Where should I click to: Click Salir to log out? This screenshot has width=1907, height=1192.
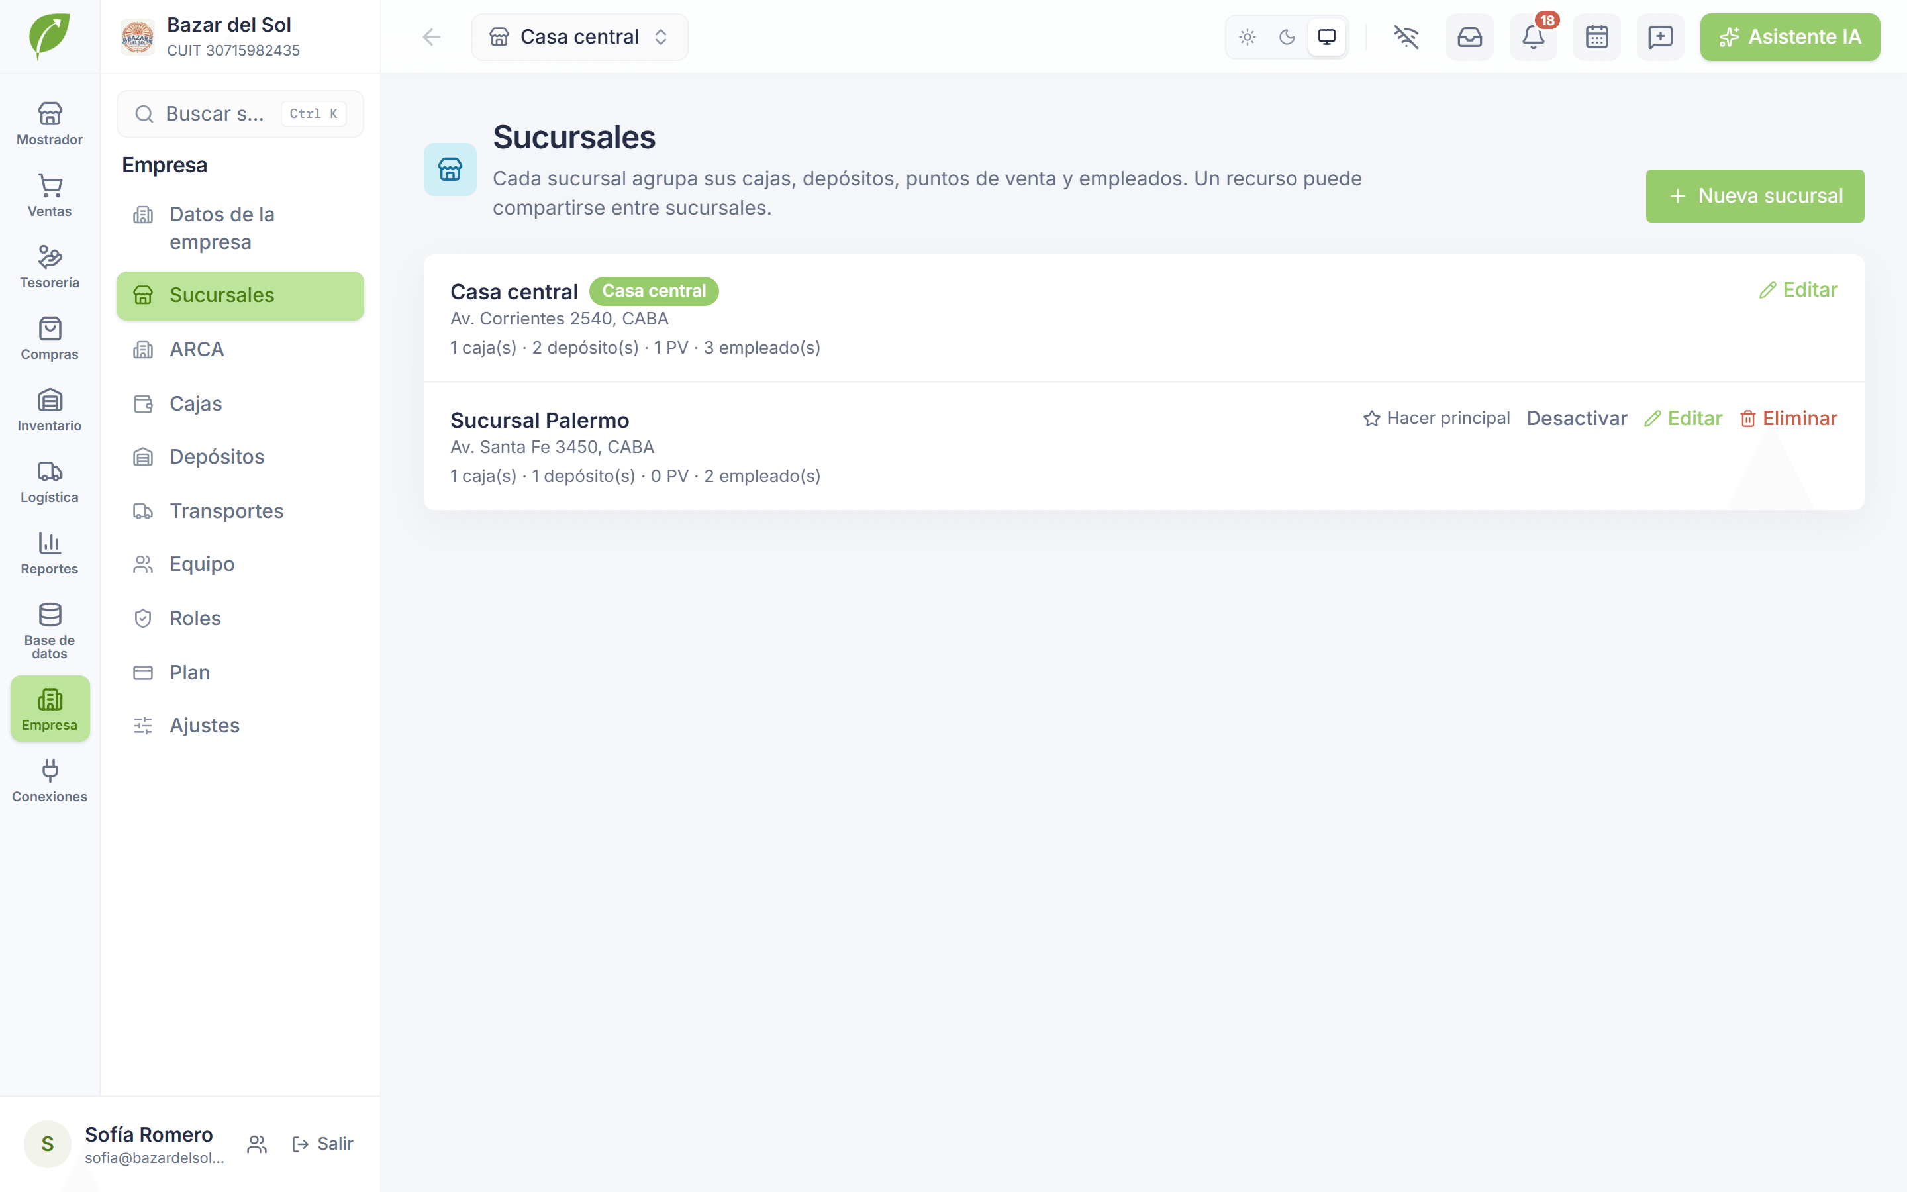point(322,1144)
